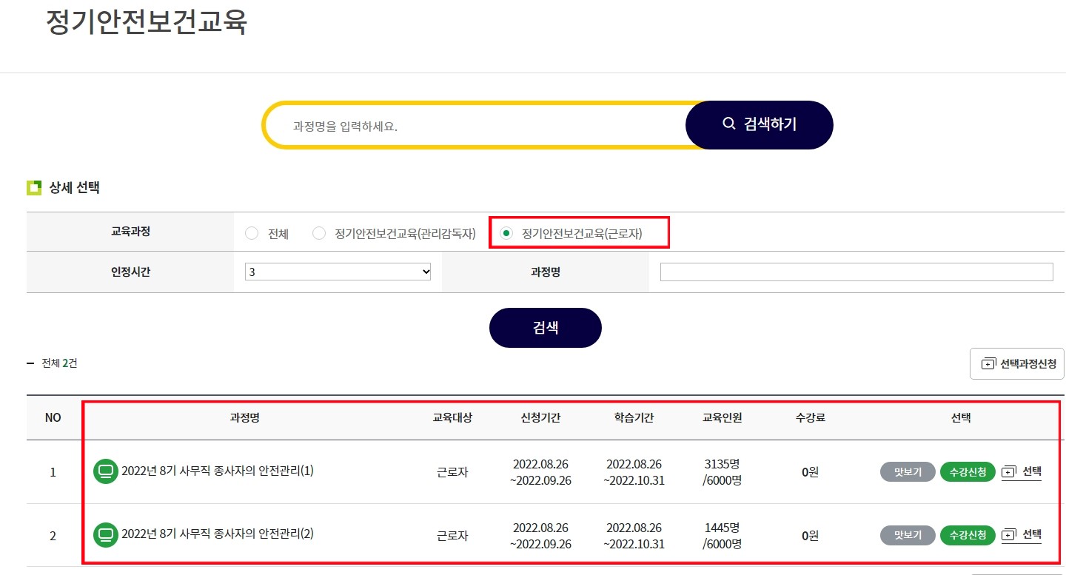The image size is (1066, 575).
Task: Select 정기안전보건교육(관리감독자) radio option
Action: click(319, 234)
